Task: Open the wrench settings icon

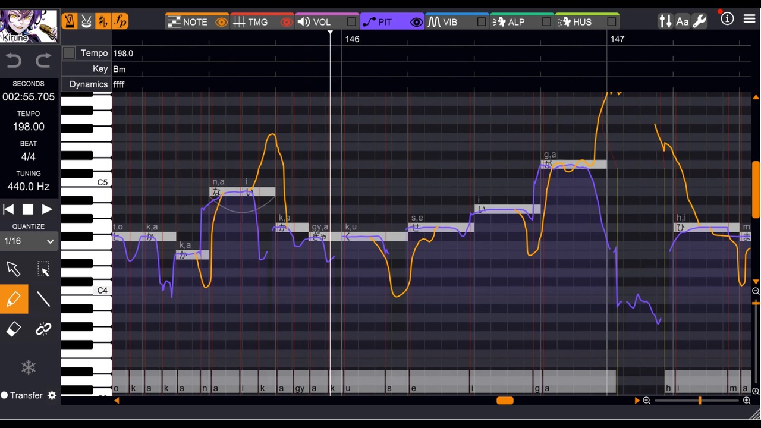Action: coord(699,21)
